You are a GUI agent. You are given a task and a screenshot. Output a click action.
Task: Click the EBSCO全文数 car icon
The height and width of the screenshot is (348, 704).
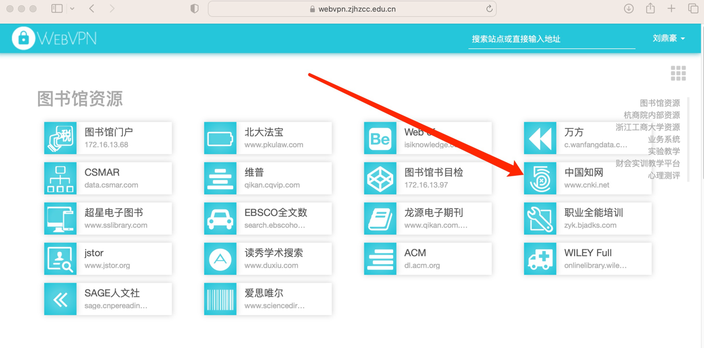pyautogui.click(x=220, y=218)
